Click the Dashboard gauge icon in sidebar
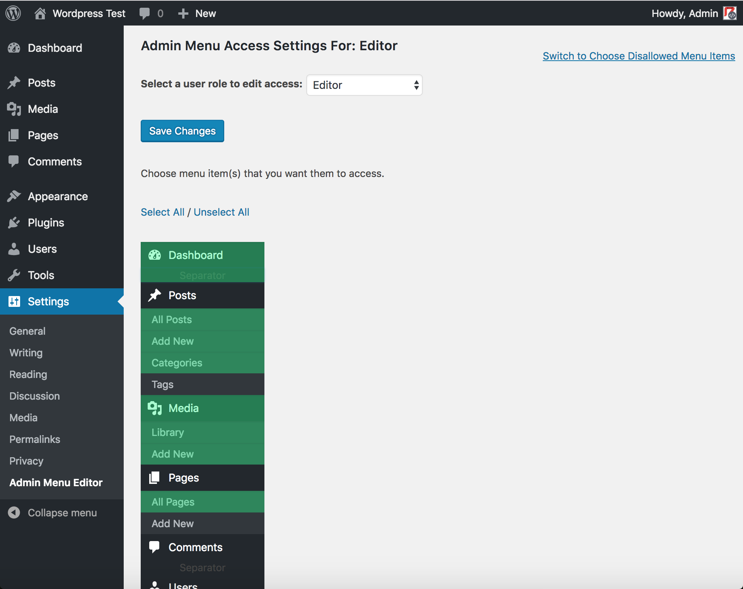743x589 pixels. pos(14,48)
